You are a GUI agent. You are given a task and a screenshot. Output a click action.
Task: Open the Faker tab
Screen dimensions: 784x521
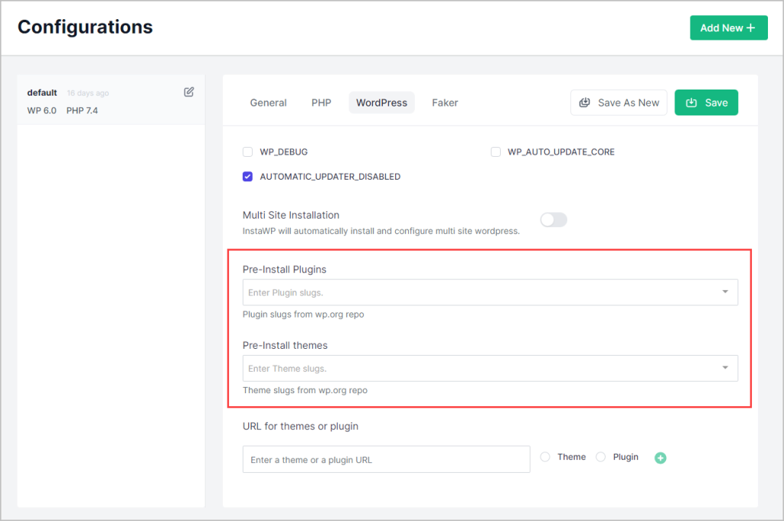point(445,103)
